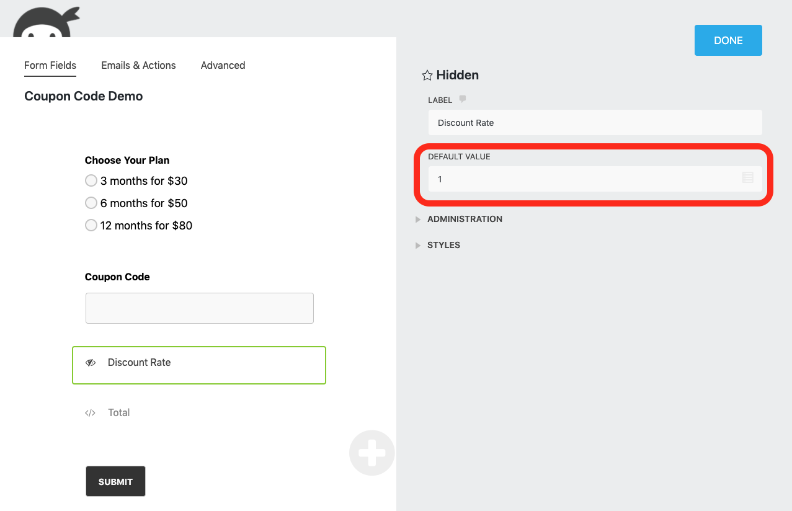This screenshot has width=792, height=511.
Task: Select the Form Fields tab
Action: pos(50,65)
